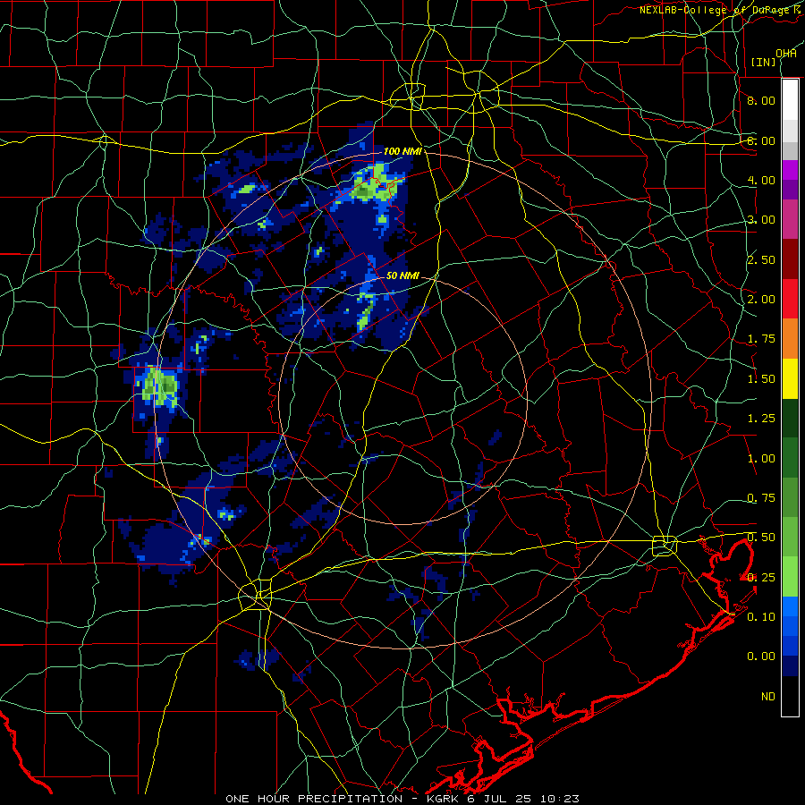
Task: Click the 2.50 legend value
Action: tap(761, 259)
